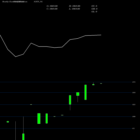This screenshot has height=140, width=140.
Task: Click the 1025 price axis label
Action: (x=134, y=104)
